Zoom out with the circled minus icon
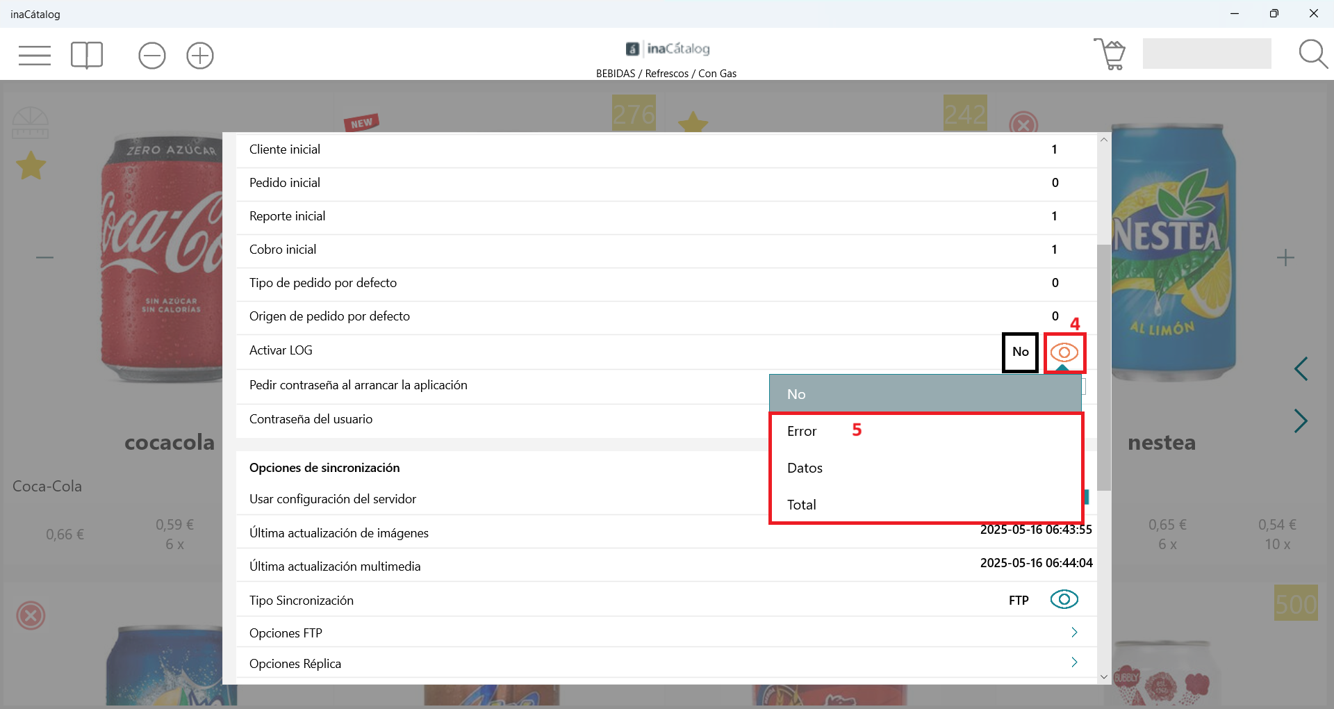The image size is (1334, 709). (152, 56)
